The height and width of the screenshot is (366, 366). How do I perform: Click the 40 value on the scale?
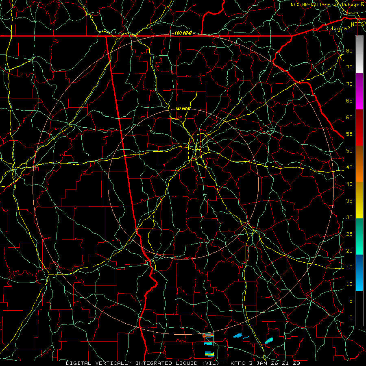[349, 184]
